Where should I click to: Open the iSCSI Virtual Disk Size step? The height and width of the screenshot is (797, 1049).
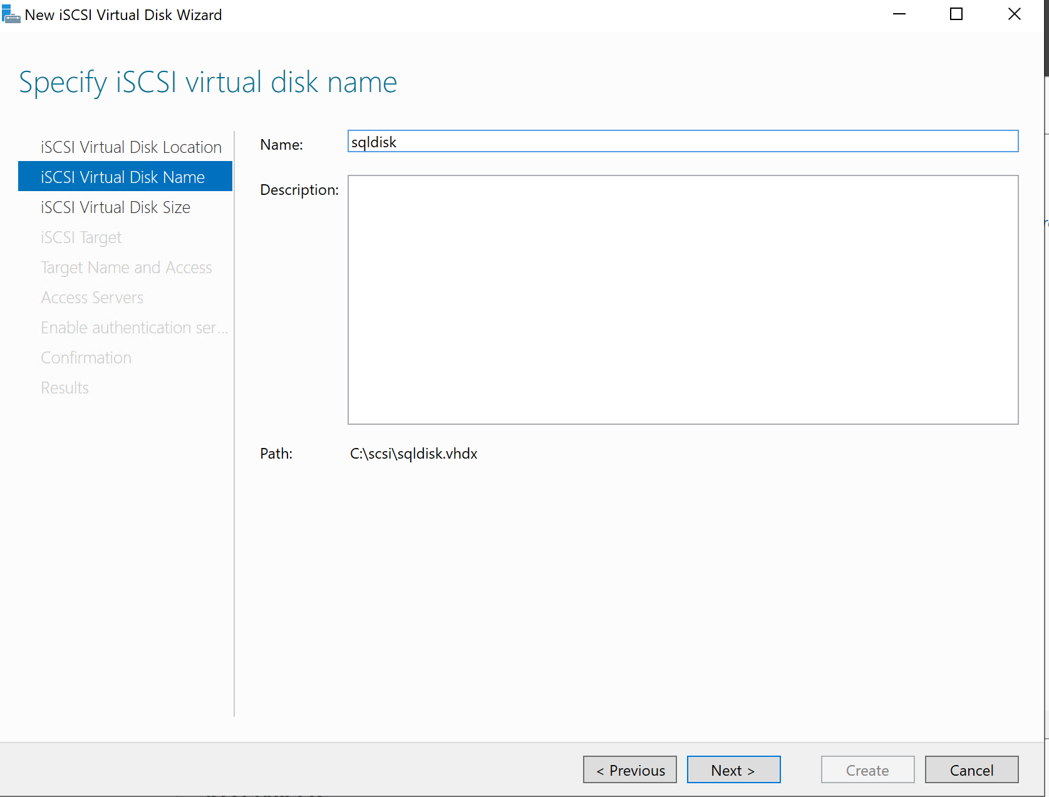pos(115,207)
